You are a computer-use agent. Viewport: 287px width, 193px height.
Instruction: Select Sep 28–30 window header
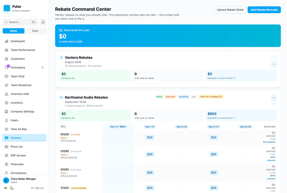(245, 127)
